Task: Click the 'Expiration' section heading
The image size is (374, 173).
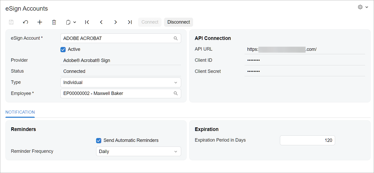Action: point(207,129)
